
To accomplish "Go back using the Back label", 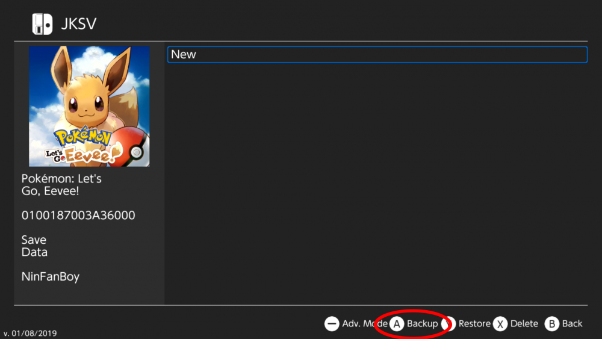I will [572, 323].
